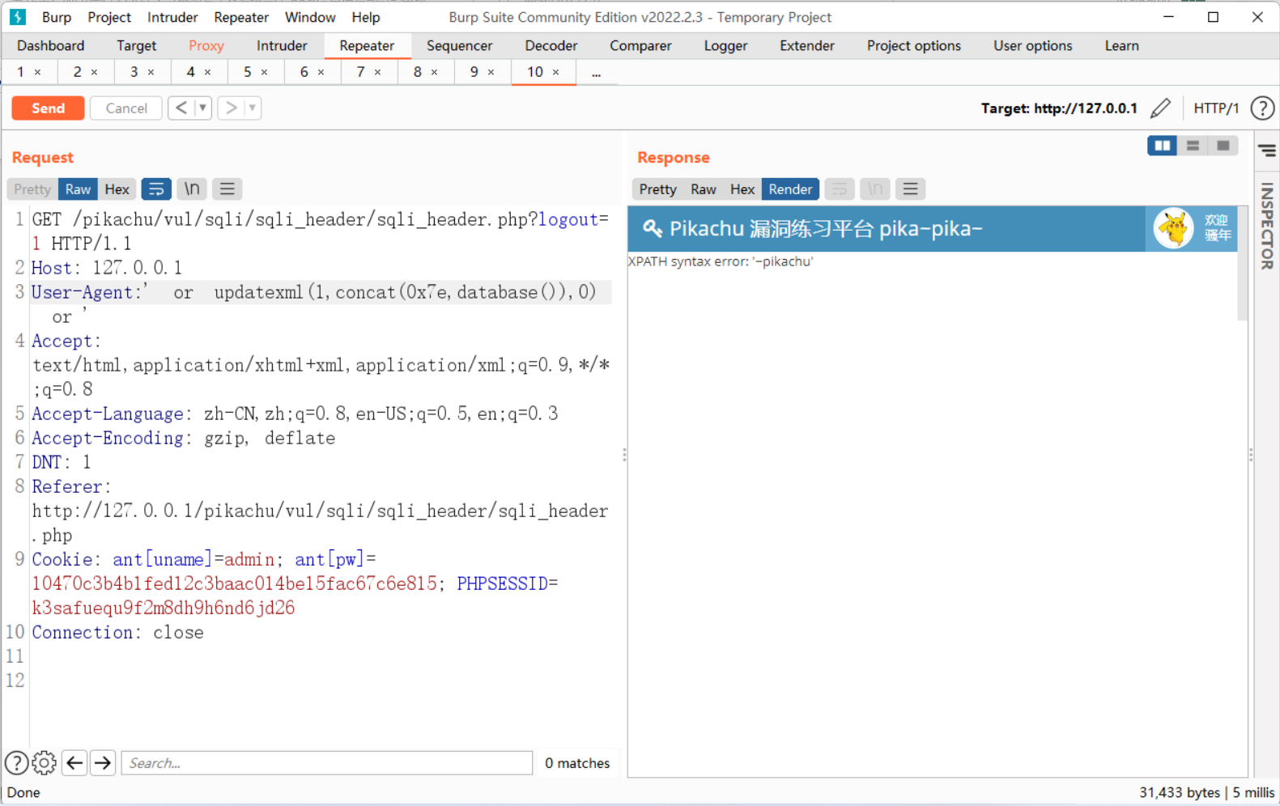Viewport: 1280px width, 806px height.
Task: Select response Pretty view
Action: point(657,189)
